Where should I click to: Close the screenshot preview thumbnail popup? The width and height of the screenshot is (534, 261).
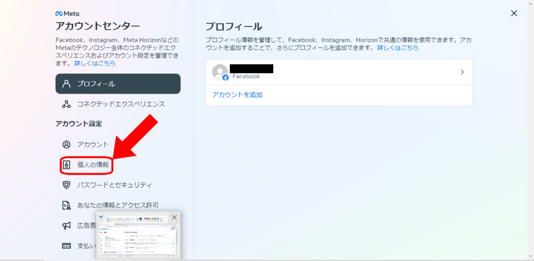(x=174, y=217)
